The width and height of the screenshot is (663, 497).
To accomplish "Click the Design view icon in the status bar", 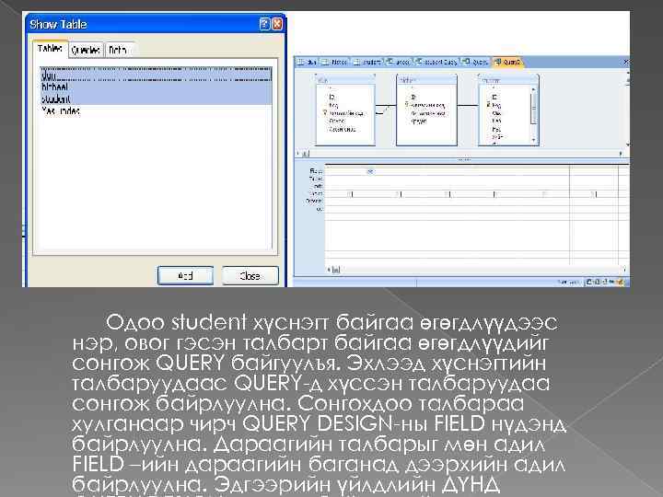I will 621,282.
